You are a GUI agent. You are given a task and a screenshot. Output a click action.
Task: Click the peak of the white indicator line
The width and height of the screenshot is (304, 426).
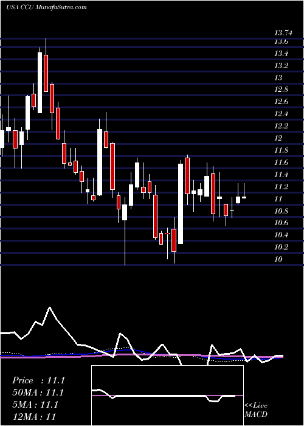49,307
